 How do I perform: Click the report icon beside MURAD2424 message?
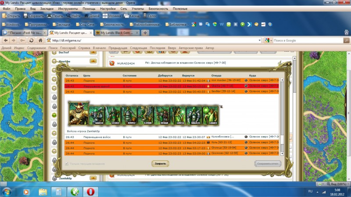pyautogui.click(x=112, y=63)
